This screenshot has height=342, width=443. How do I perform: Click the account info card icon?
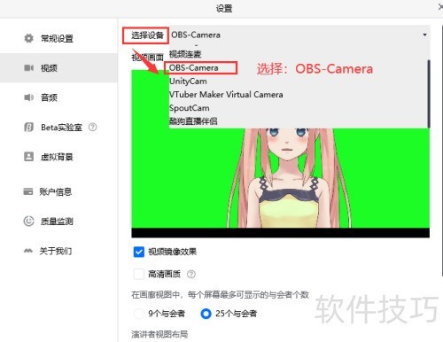click(28, 191)
